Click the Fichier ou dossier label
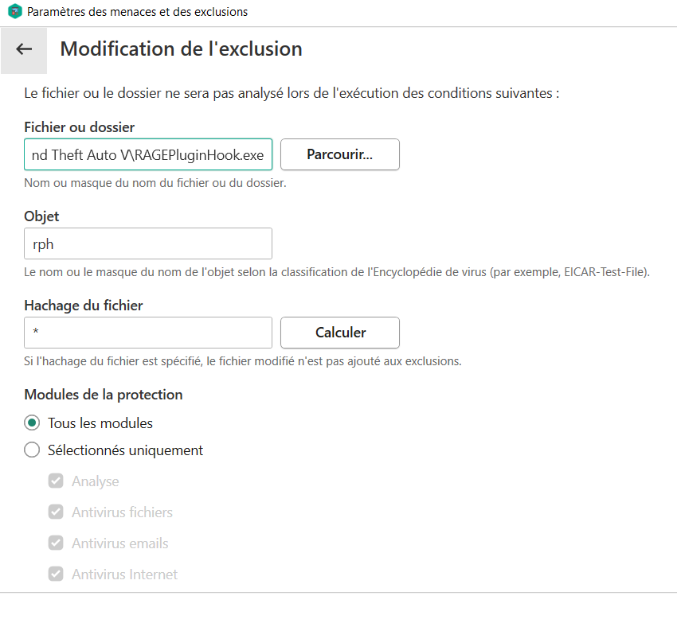This screenshot has height=627, width=677. pyautogui.click(x=80, y=127)
